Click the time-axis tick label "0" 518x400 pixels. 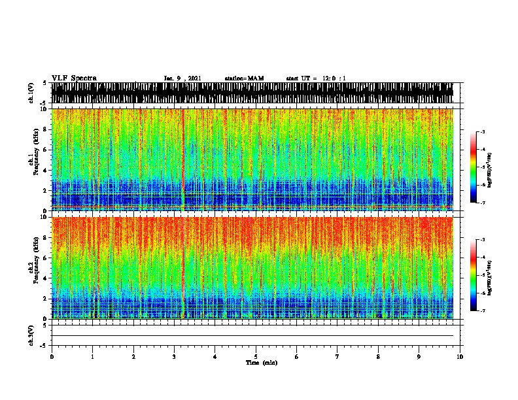pyautogui.click(x=52, y=357)
